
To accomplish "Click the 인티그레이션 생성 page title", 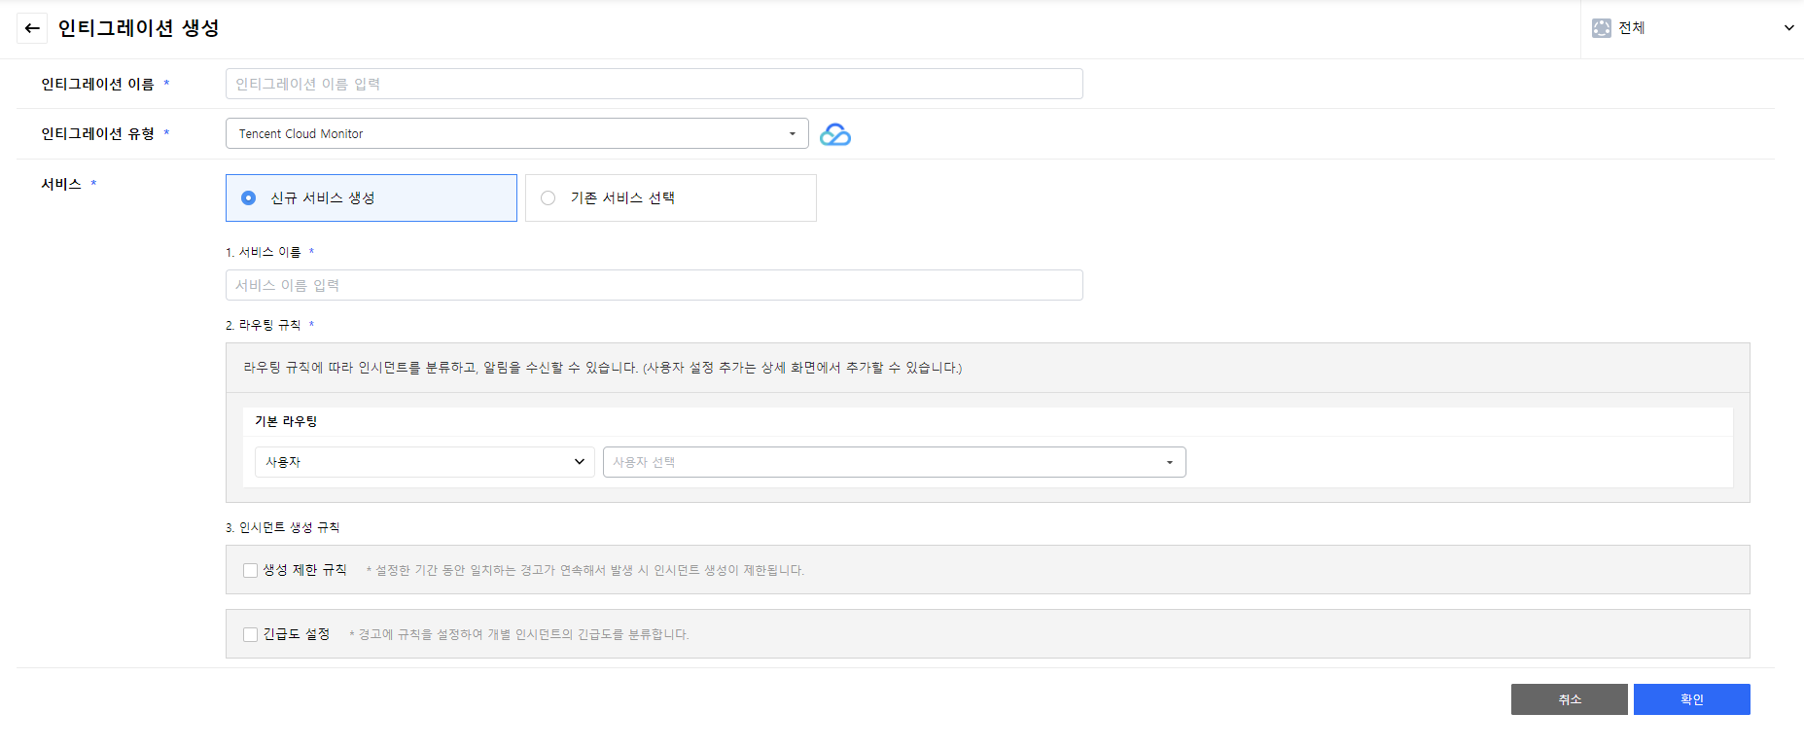I will [138, 28].
